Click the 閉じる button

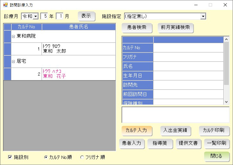(216, 156)
